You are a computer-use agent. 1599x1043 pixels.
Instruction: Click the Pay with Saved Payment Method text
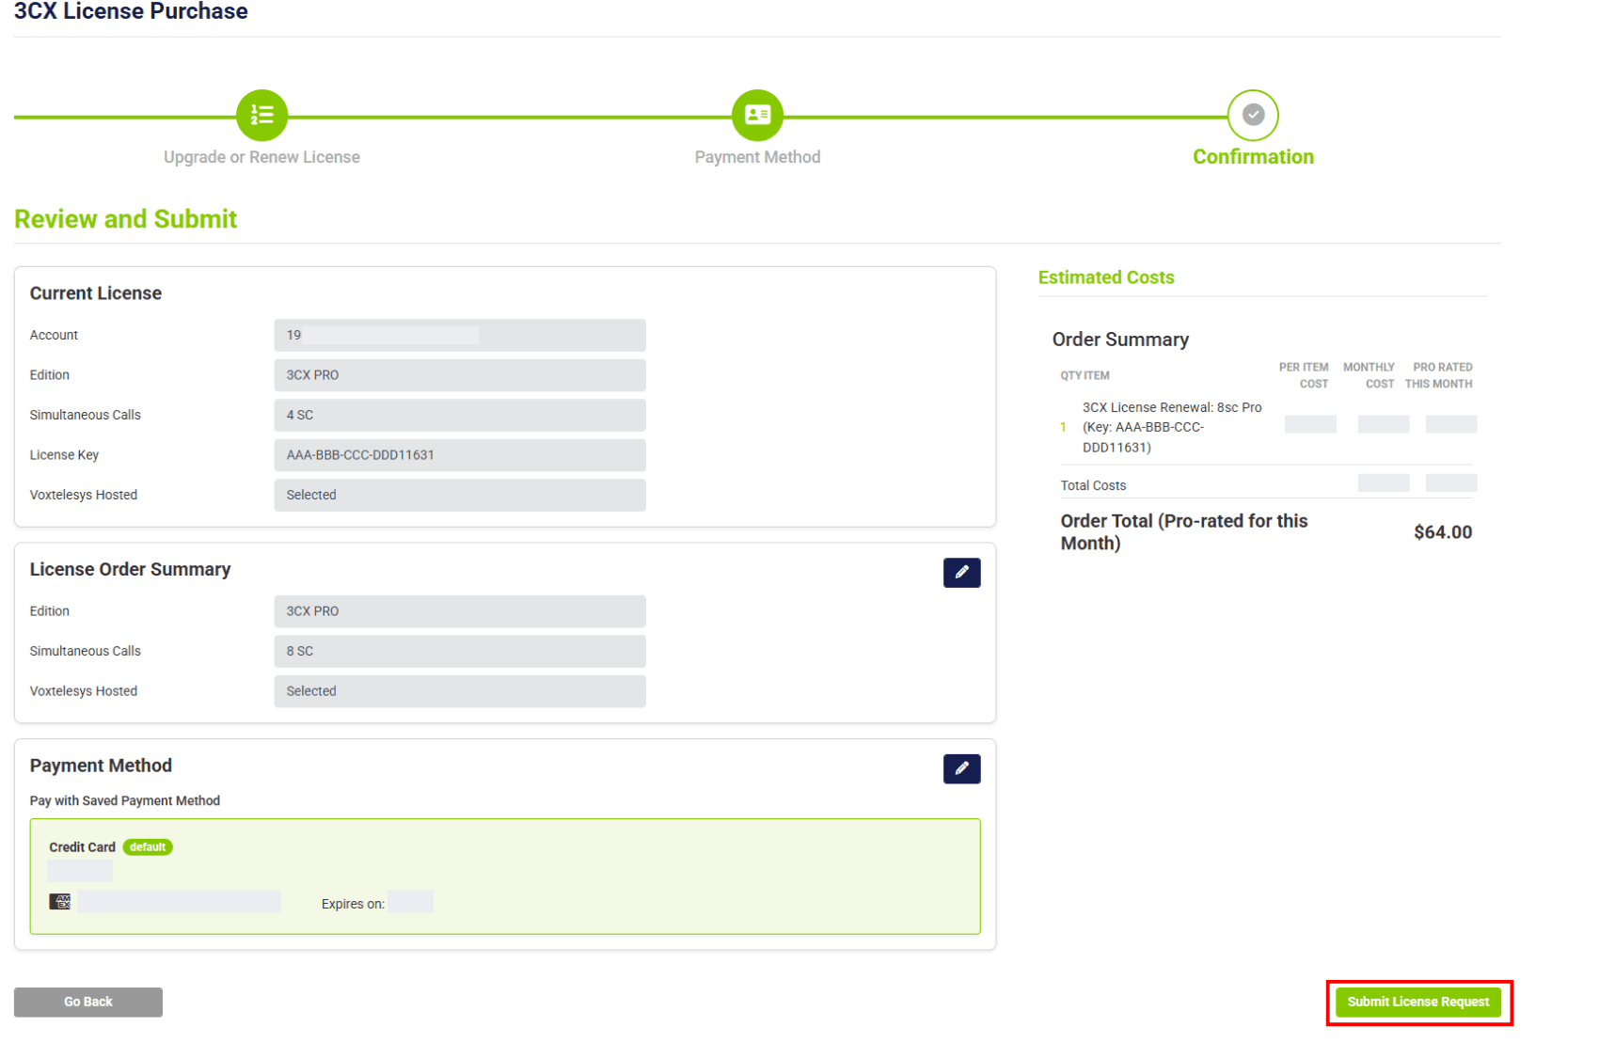click(x=125, y=800)
